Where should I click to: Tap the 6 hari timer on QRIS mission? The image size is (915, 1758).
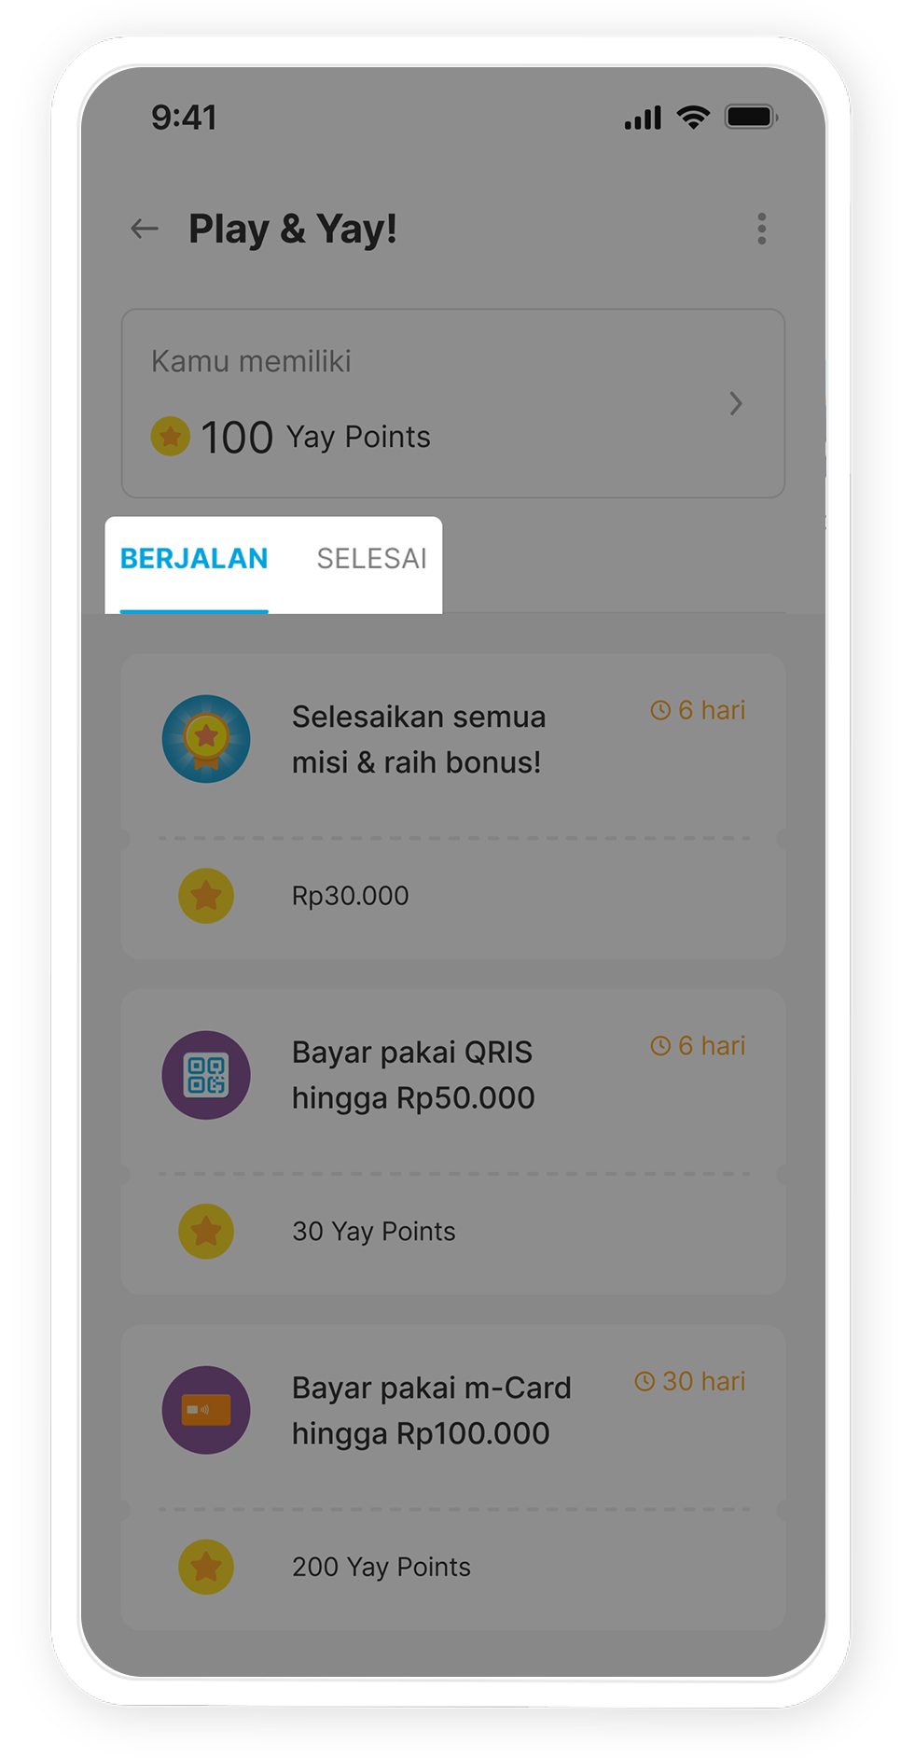tap(698, 1046)
